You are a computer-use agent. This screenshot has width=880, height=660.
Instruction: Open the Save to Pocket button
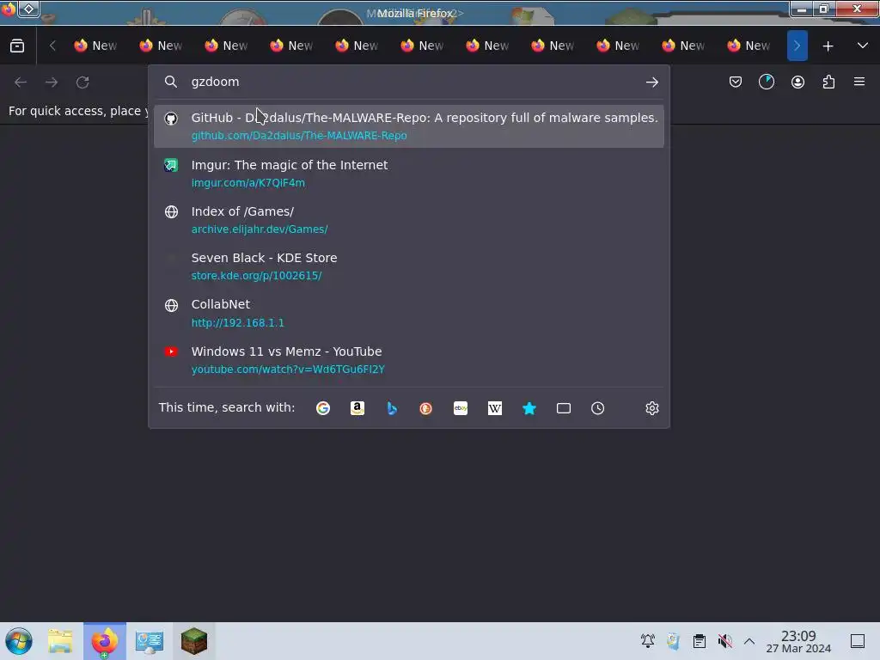(736, 82)
